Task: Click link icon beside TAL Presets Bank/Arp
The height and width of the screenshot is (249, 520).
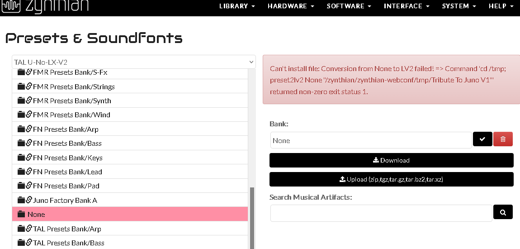Action: pos(29,229)
